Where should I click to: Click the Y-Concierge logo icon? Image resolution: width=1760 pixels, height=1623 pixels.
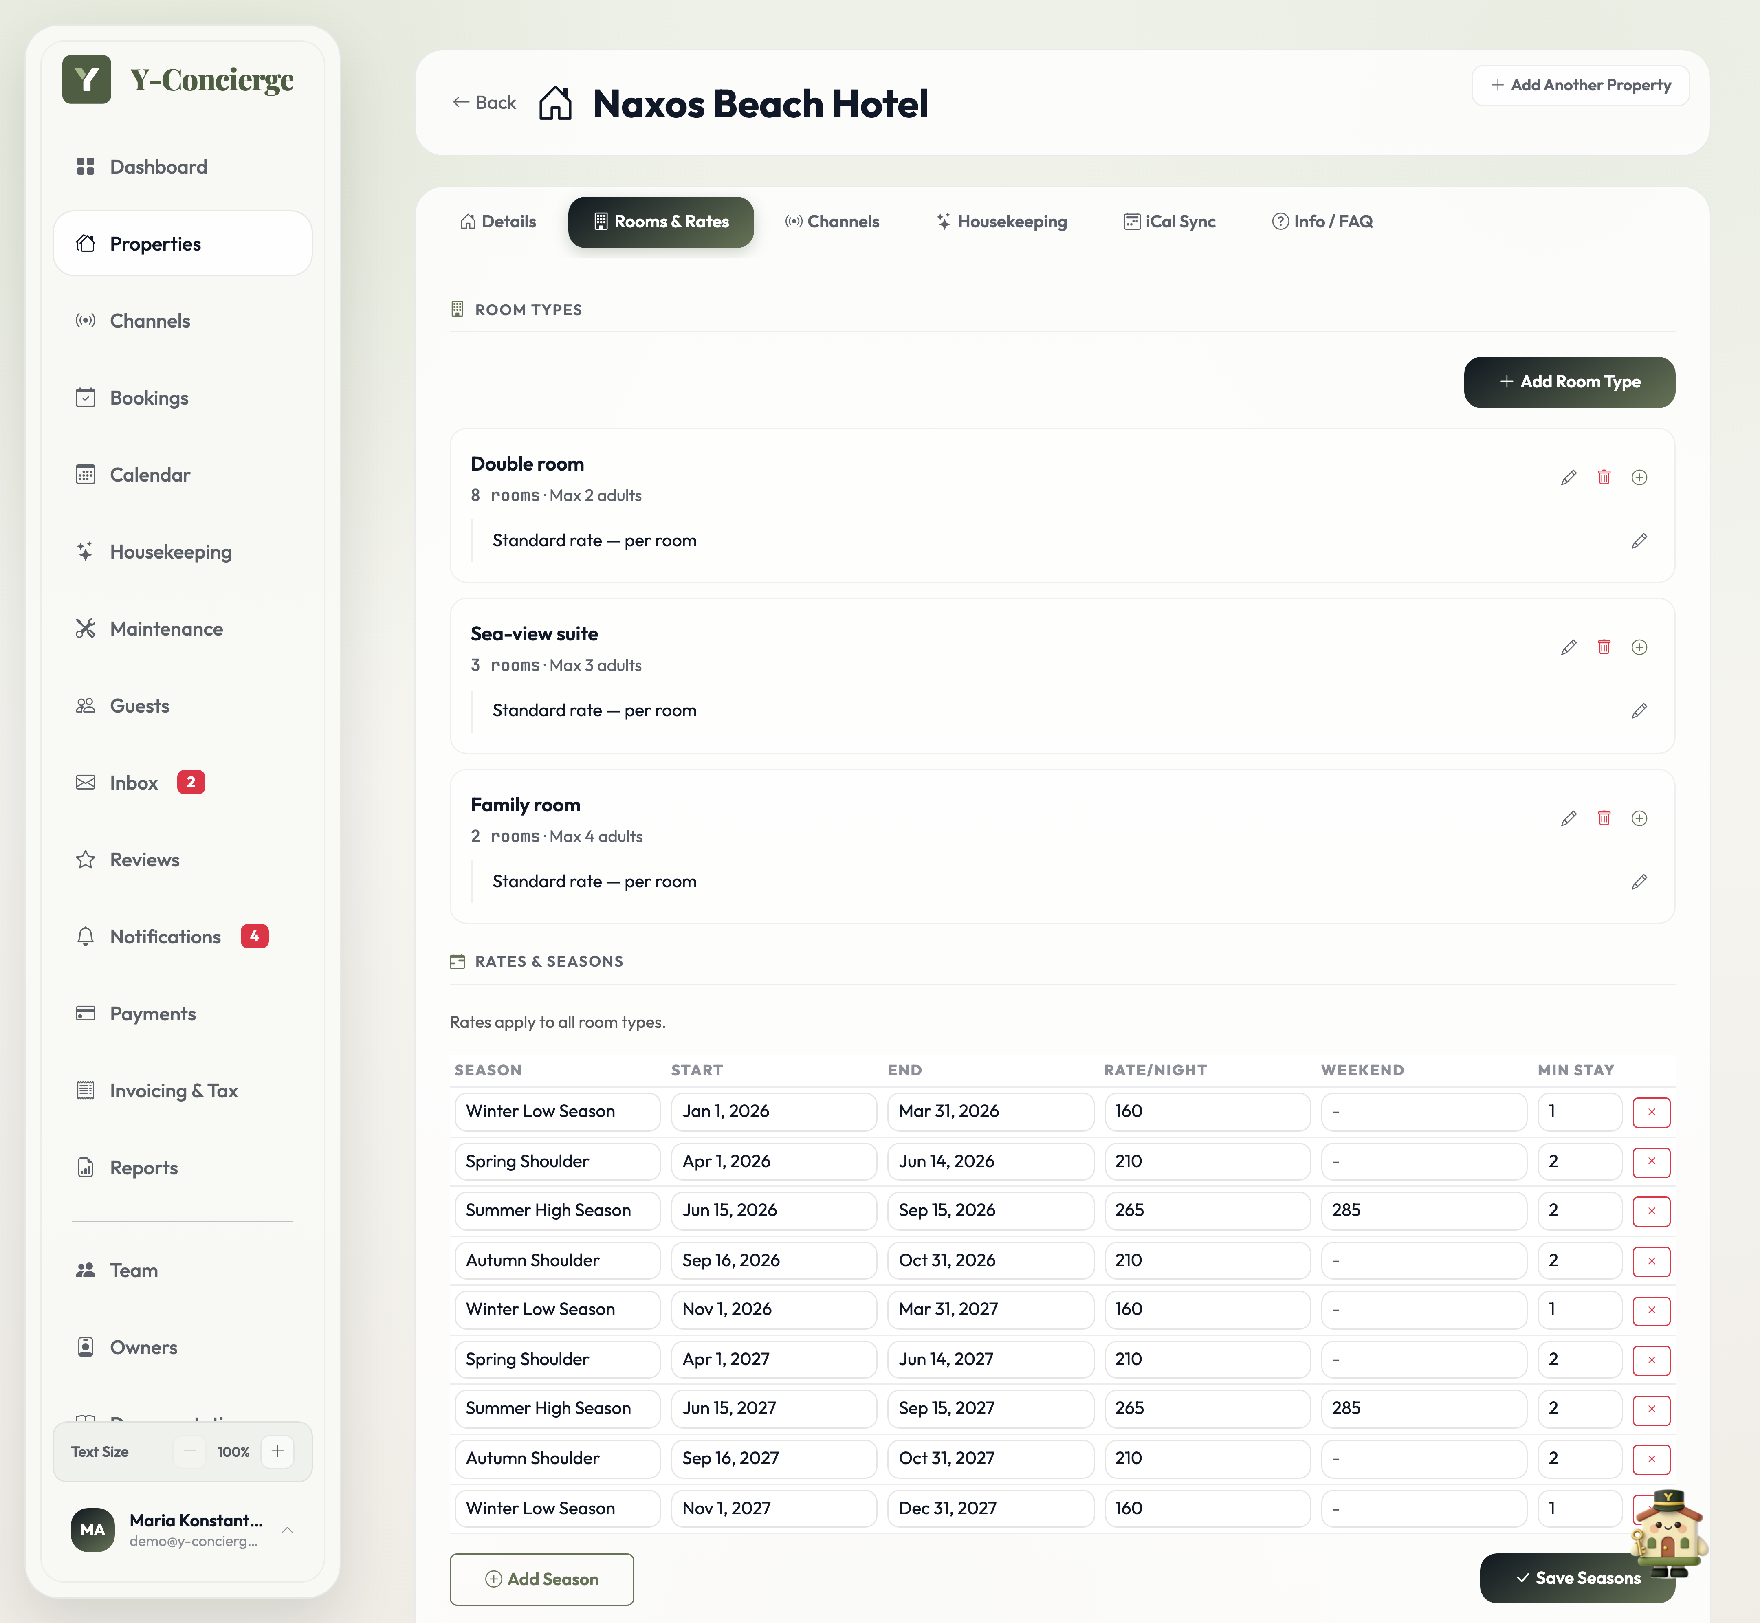pyautogui.click(x=86, y=79)
